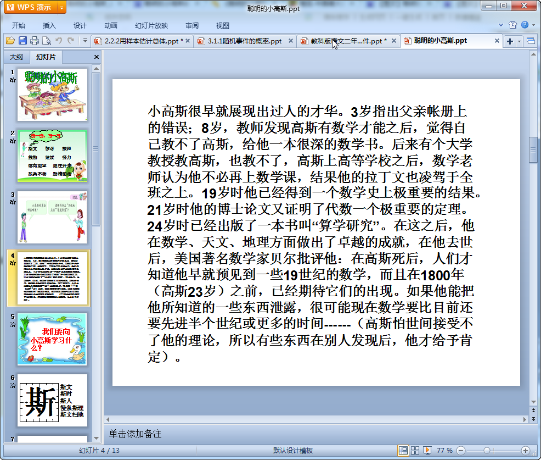The width and height of the screenshot is (541, 460).
Task: Expand the new tab dropdown arrow beside plus
Action: point(519,41)
